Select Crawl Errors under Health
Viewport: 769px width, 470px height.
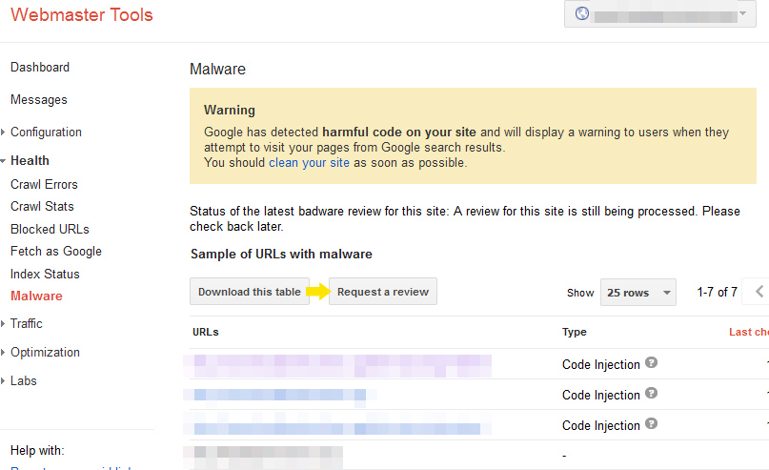(x=44, y=185)
